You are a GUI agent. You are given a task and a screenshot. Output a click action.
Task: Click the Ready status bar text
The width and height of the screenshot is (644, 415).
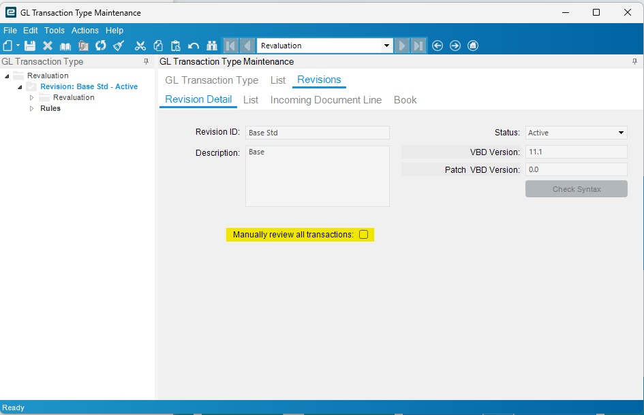coord(13,408)
